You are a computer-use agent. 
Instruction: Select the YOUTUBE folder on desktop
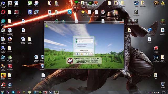coord(56,4)
